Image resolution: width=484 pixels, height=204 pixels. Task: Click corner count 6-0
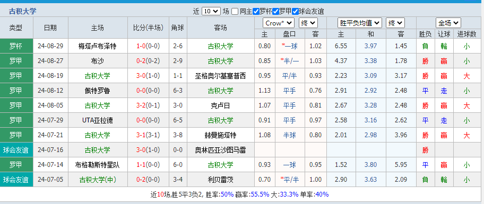pos(178,165)
